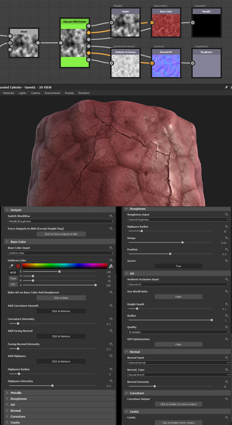Open preset menu icon for Position parameter
Image resolution: width=232 pixels, height=425 pixels.
pyautogui.click(x=227, y=249)
